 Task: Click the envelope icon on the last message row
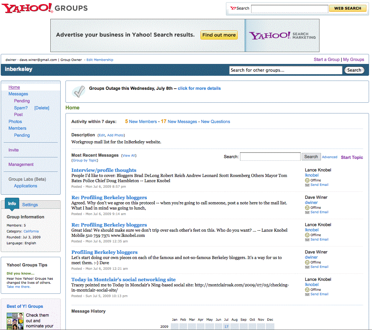click(x=307, y=295)
